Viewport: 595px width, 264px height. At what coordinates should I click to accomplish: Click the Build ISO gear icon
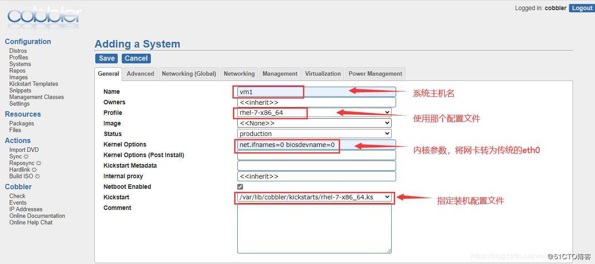point(37,176)
